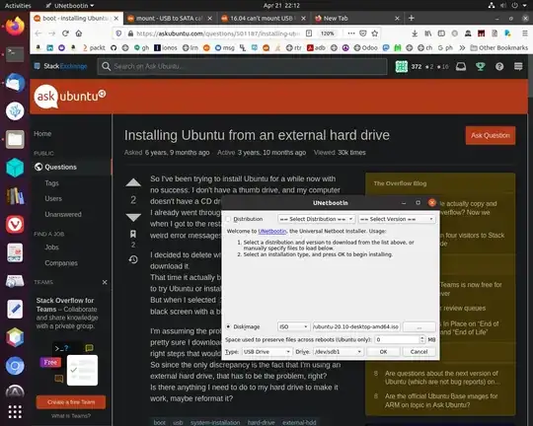Screen dimensions: 533x426
Task: Open Tags in the left sidebar
Action: (x=51, y=183)
